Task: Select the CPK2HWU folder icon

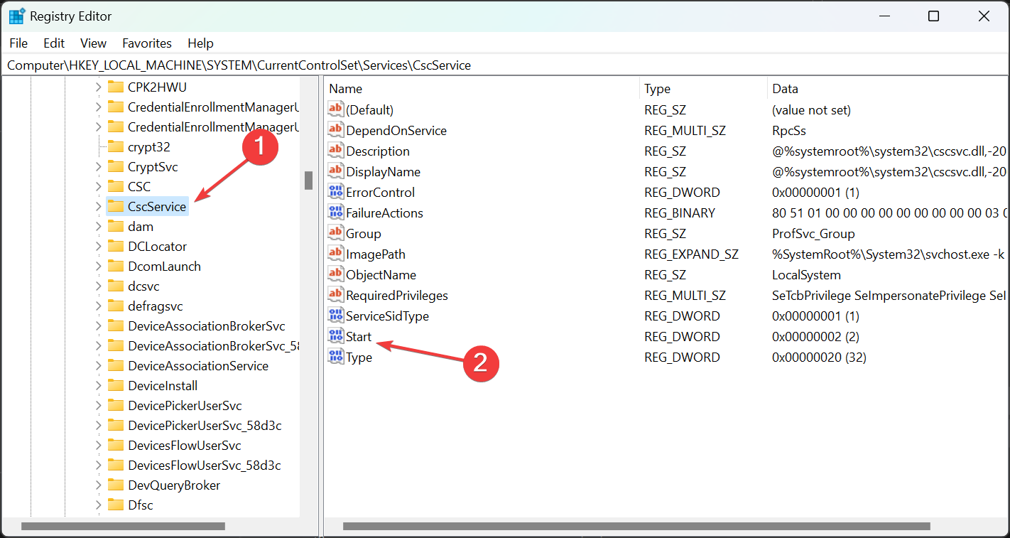Action: (116, 87)
